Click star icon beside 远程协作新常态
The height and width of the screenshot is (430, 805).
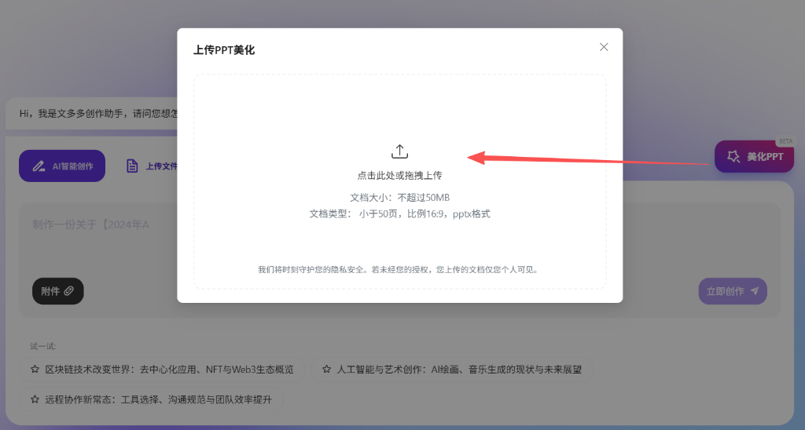pyautogui.click(x=35, y=399)
